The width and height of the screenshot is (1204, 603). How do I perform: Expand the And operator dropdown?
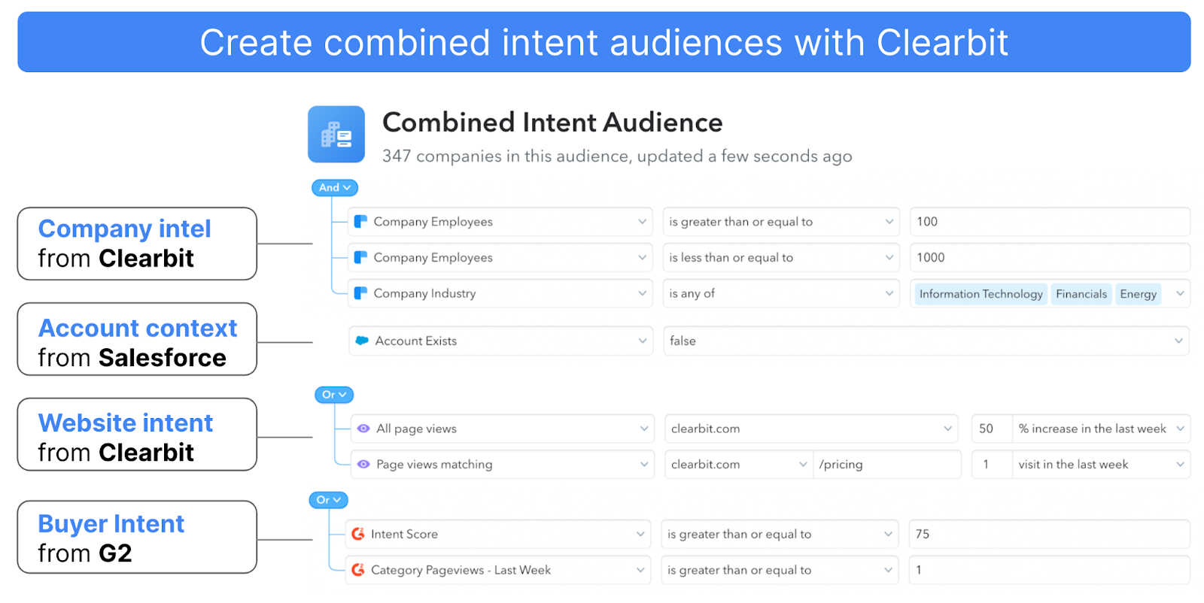coord(334,187)
